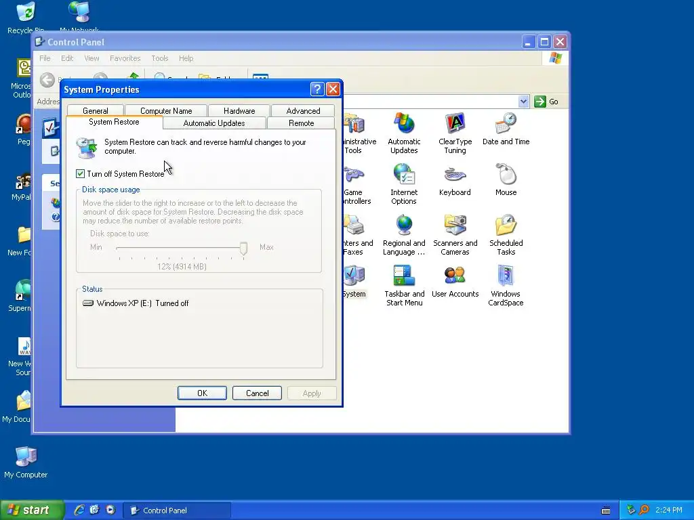Open Administrative Tools icon
Viewport: 694px width, 520px height.
point(360,133)
